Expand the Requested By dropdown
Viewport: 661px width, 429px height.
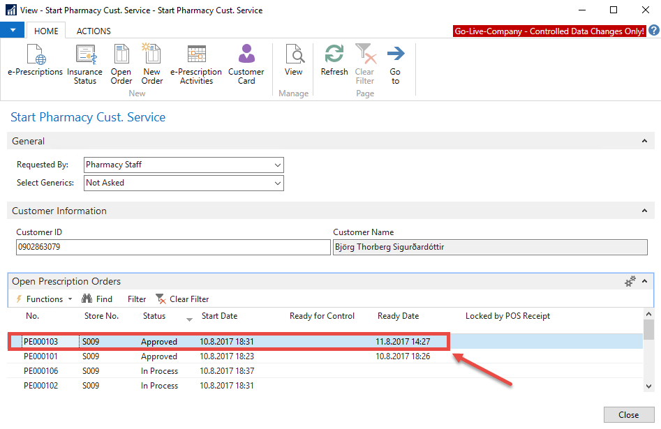278,165
